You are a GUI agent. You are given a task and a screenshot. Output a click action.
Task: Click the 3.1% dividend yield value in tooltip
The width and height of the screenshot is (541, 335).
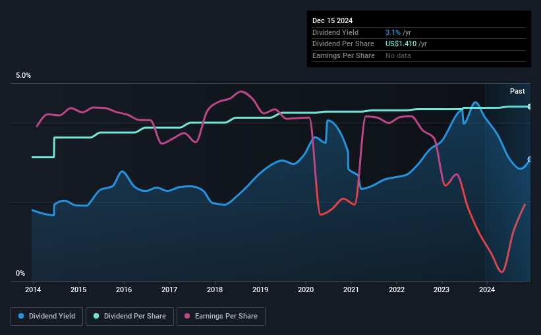pyautogui.click(x=393, y=32)
